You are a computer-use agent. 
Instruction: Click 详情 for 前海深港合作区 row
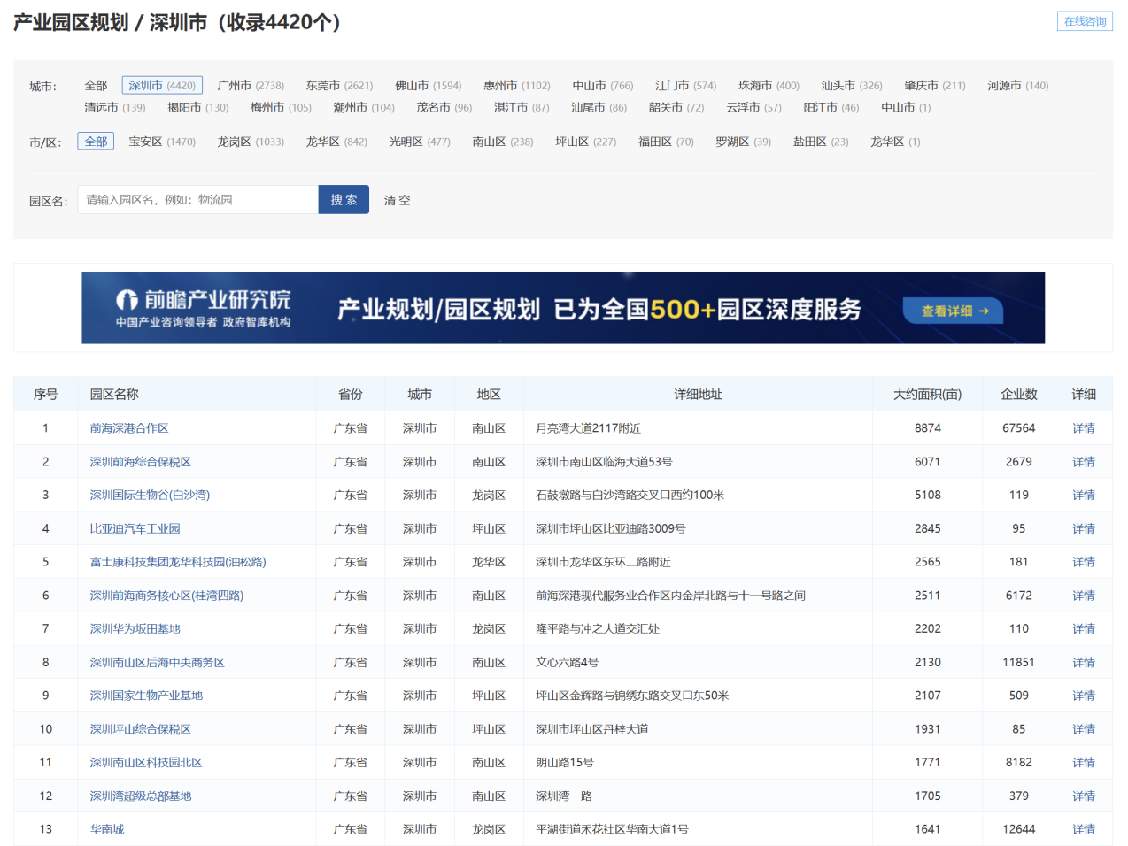[x=1084, y=428]
